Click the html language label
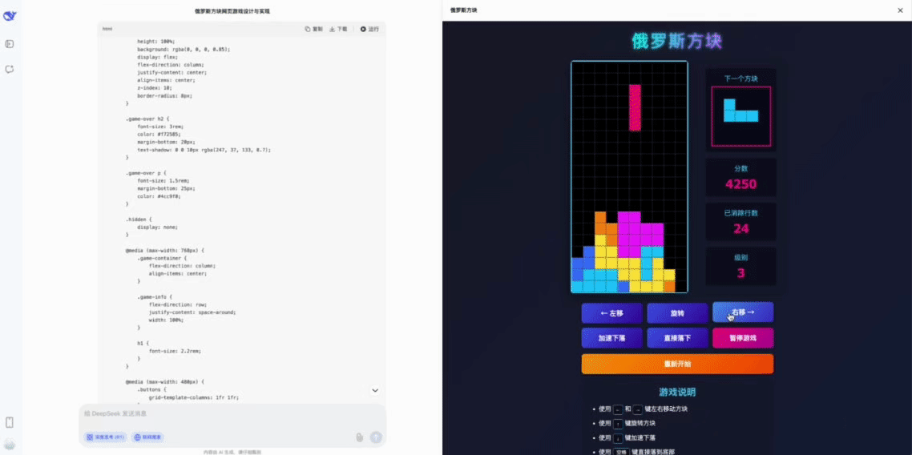Screen dimensions: 912x455 107,29
